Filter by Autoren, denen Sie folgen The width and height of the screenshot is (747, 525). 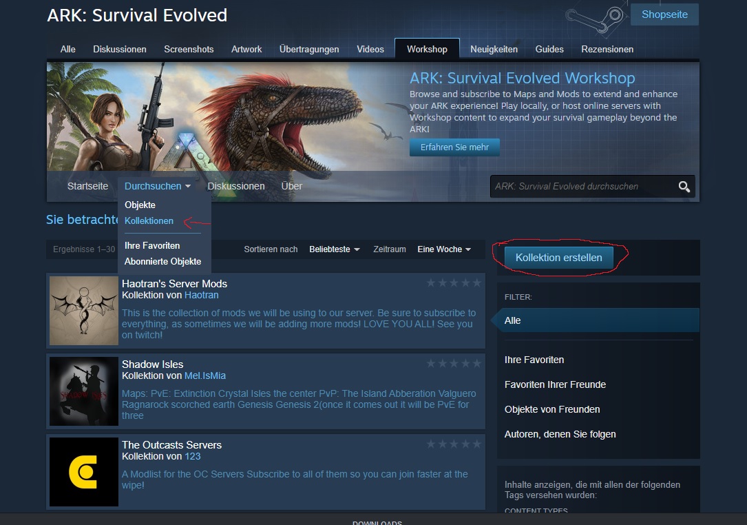click(x=560, y=434)
